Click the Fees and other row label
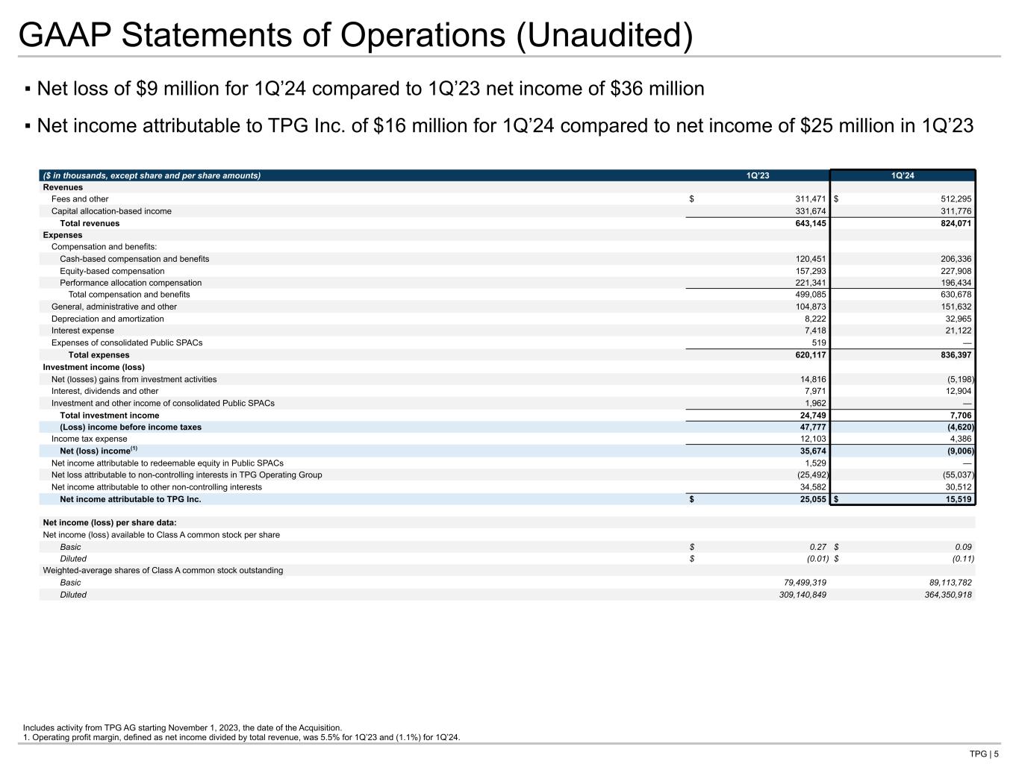Image resolution: width=1019 pixels, height=764 pixels. point(80,199)
